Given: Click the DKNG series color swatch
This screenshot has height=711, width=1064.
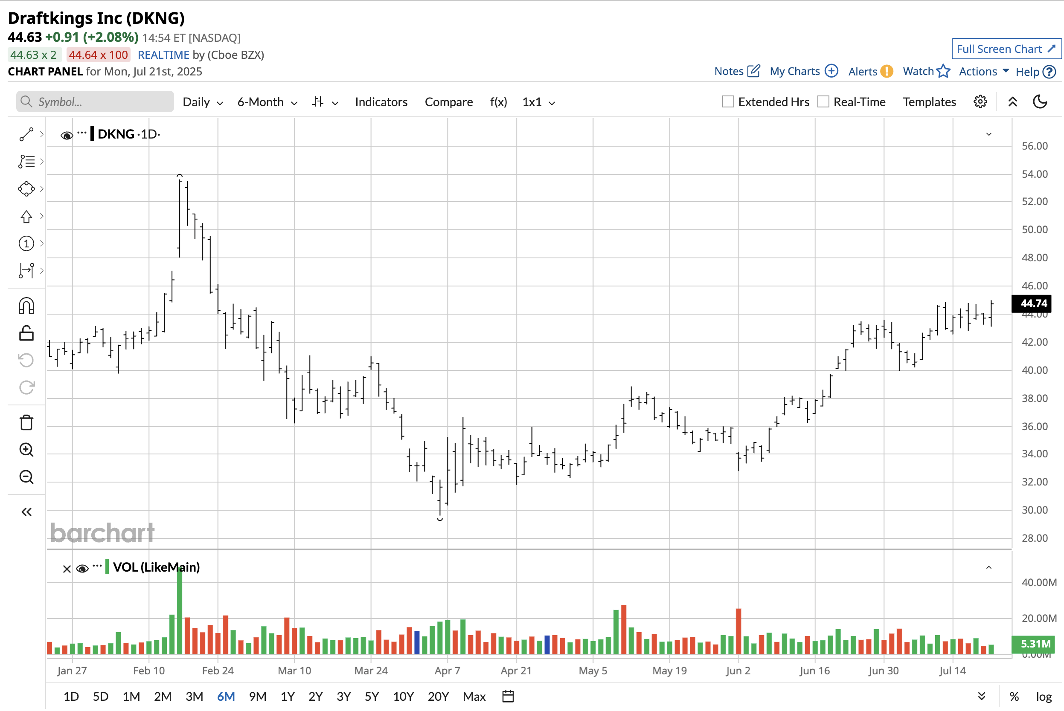Looking at the screenshot, I should 92,134.
